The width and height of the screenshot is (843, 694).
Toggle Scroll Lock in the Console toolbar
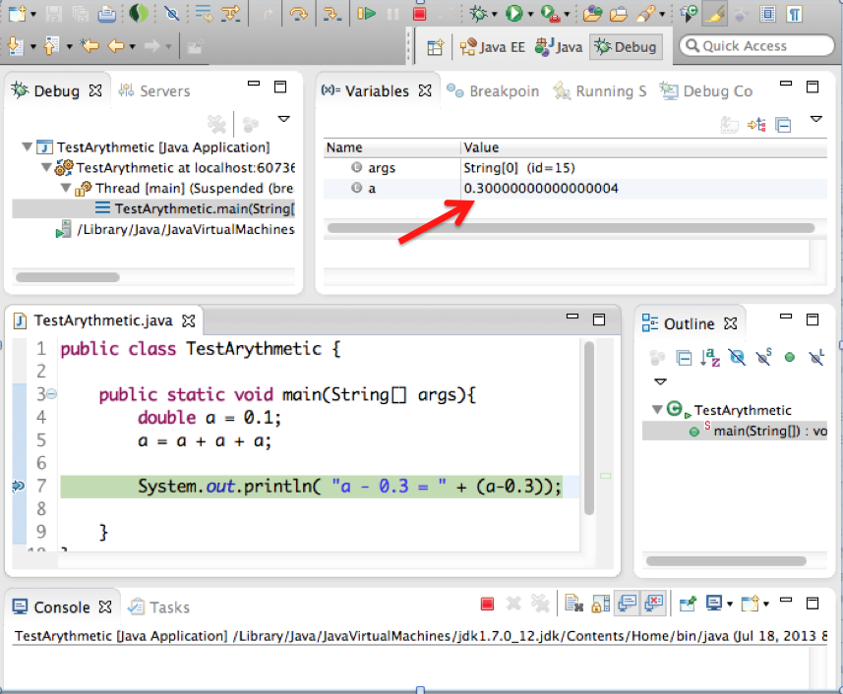pyautogui.click(x=599, y=604)
